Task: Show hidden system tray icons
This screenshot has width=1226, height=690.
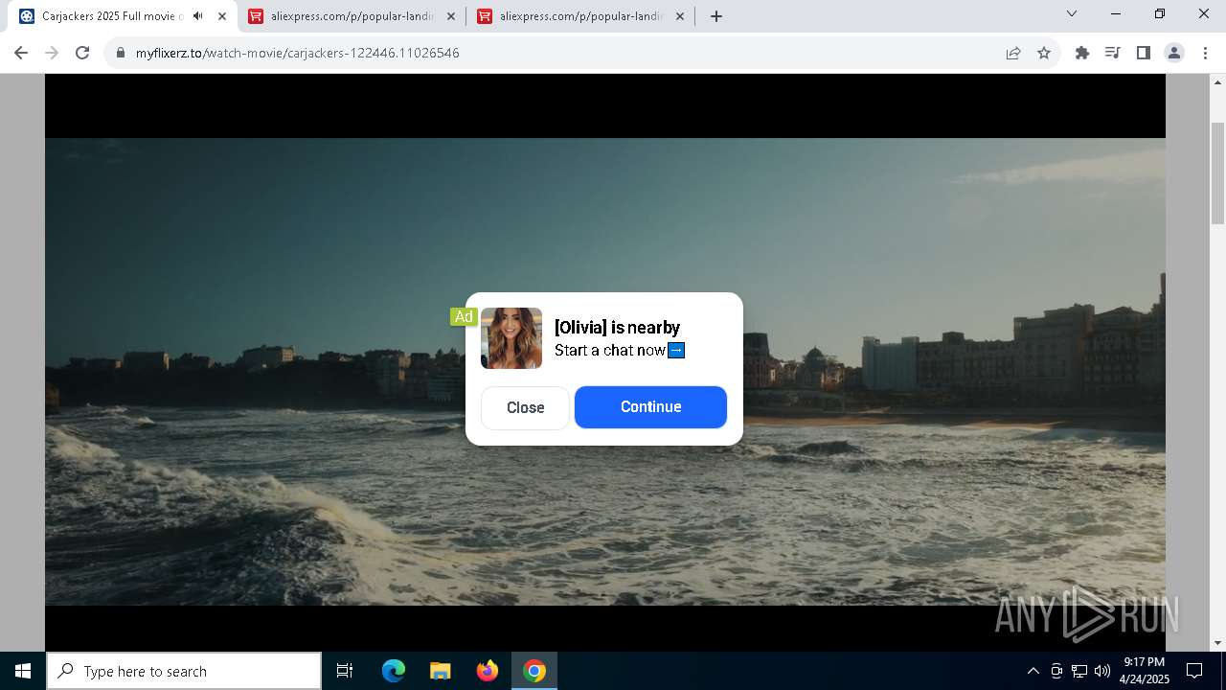Action: pyautogui.click(x=1033, y=671)
